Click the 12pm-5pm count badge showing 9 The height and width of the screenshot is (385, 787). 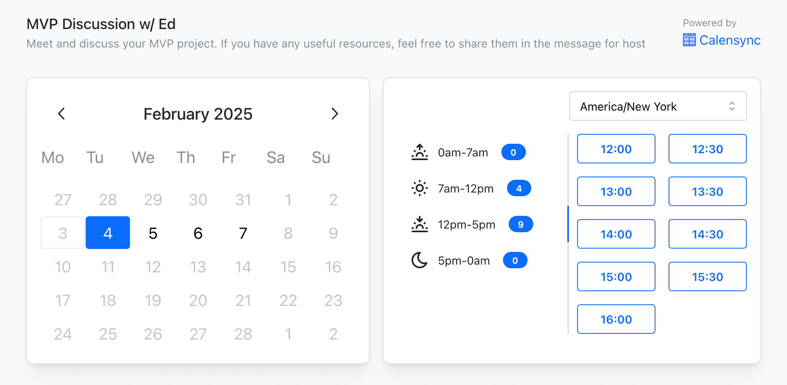pos(521,224)
